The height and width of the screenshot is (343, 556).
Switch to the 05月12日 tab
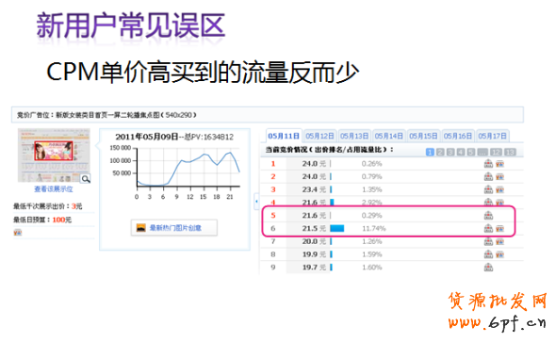319,137
